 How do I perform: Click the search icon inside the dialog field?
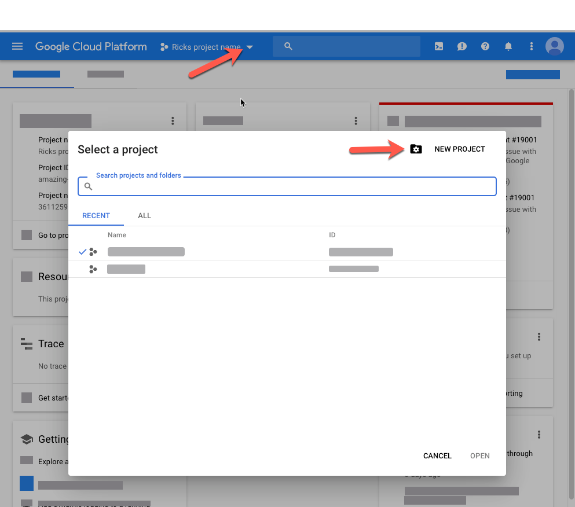[x=88, y=186]
